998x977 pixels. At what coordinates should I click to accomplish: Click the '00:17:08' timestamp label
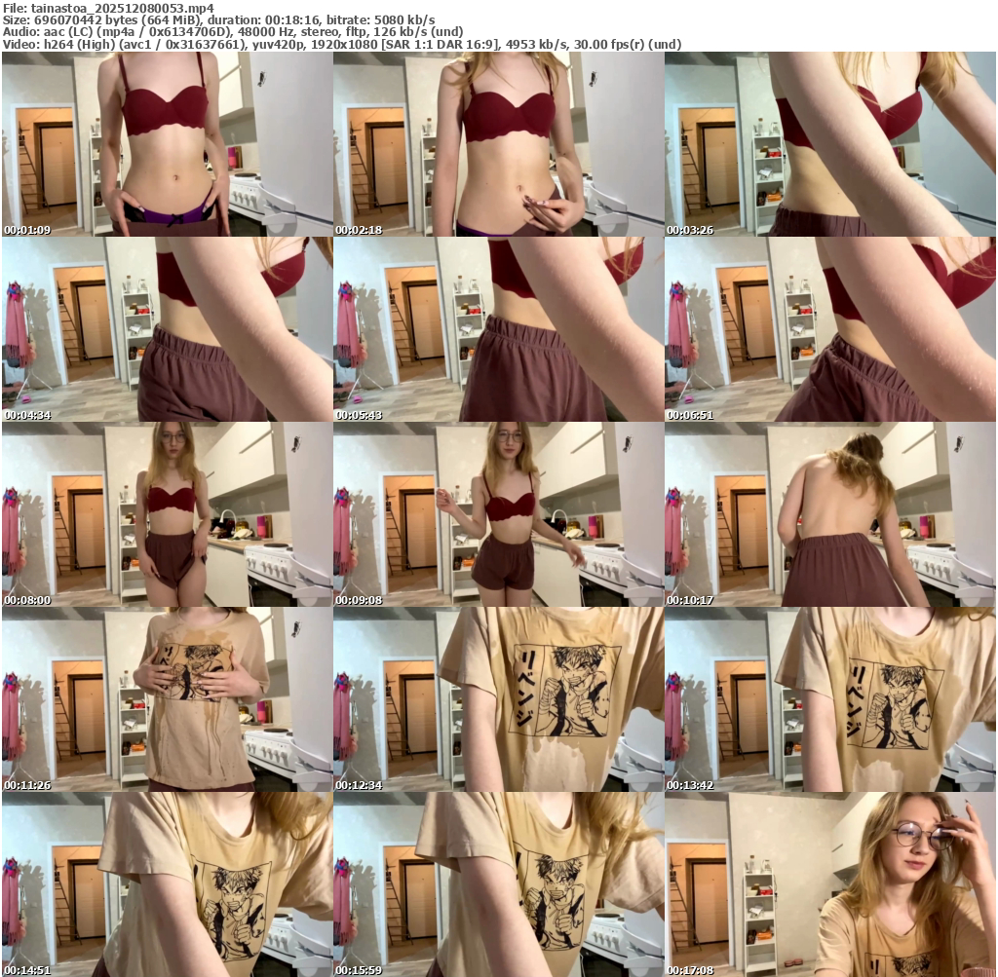690,970
